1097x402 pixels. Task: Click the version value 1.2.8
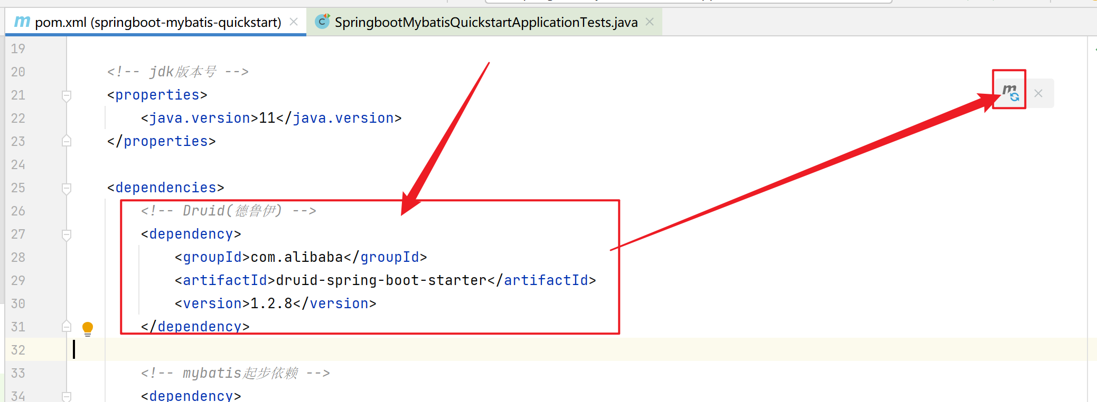(271, 303)
